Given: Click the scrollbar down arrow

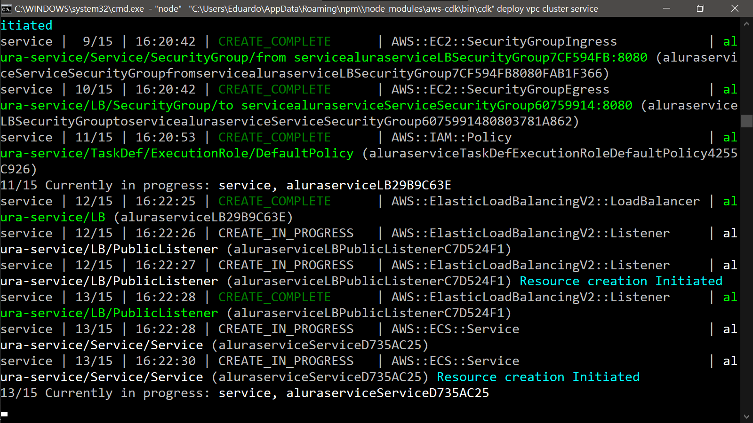Looking at the screenshot, I should 746,416.
